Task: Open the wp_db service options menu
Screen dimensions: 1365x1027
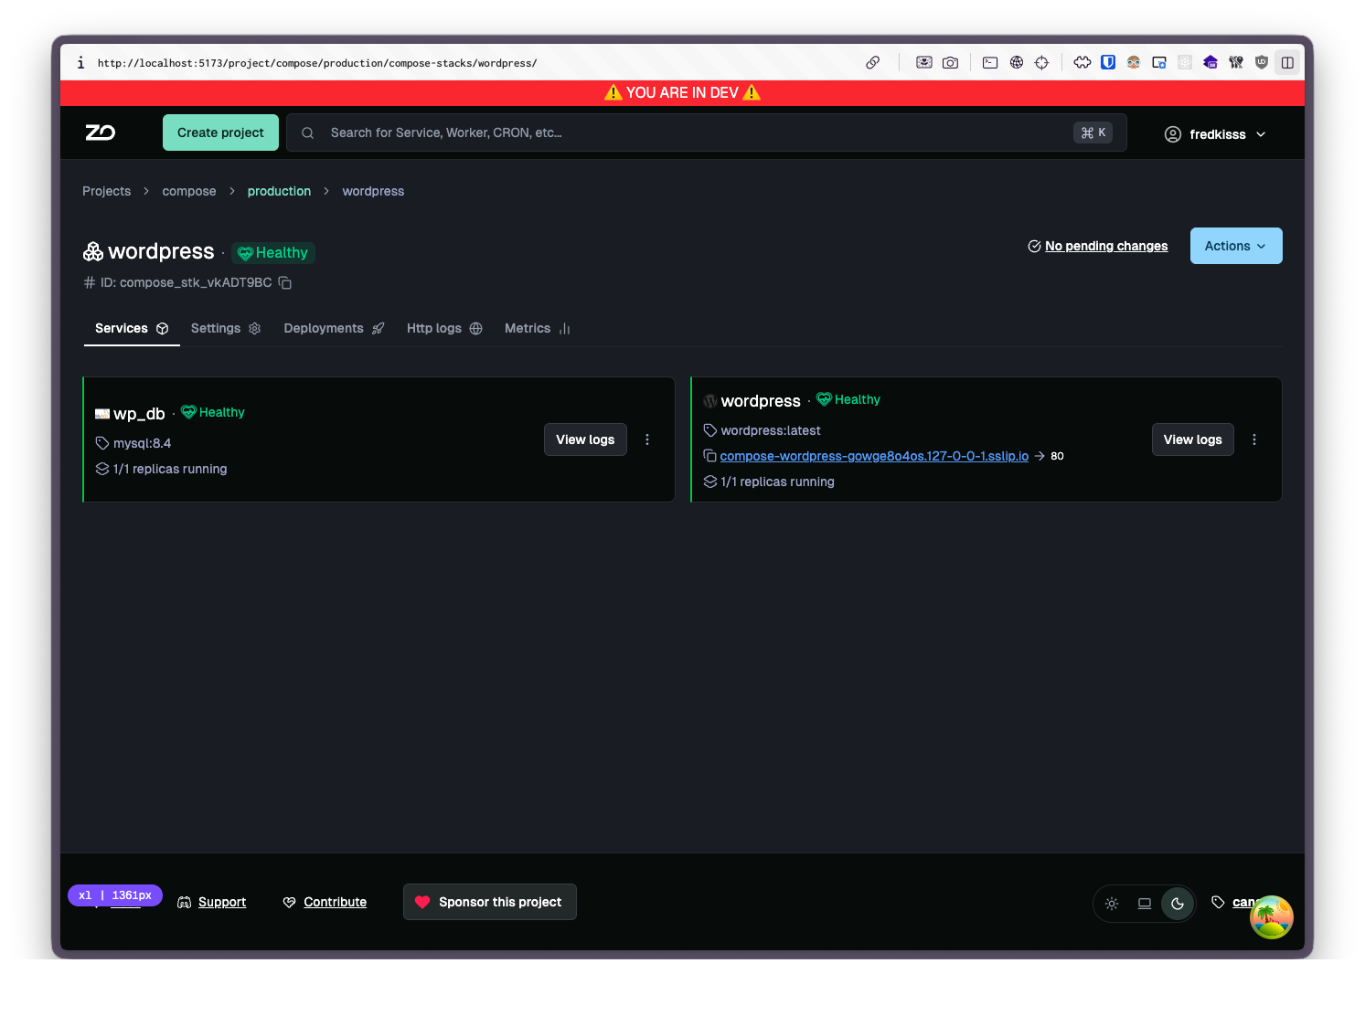Action: pos(647,439)
